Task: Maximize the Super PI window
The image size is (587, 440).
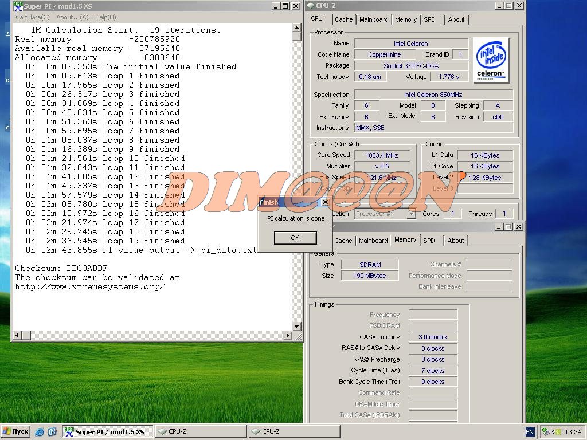Action: click(285, 6)
